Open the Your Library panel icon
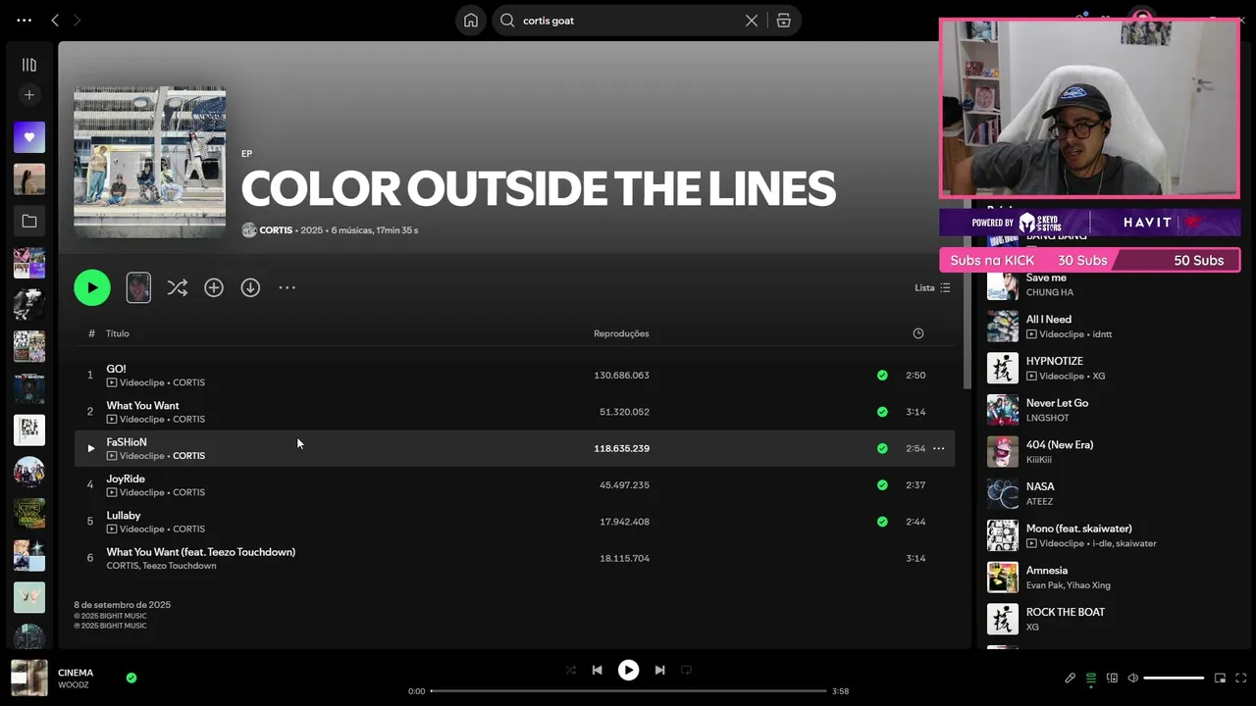Screen dimensions: 1256x706 (29, 65)
